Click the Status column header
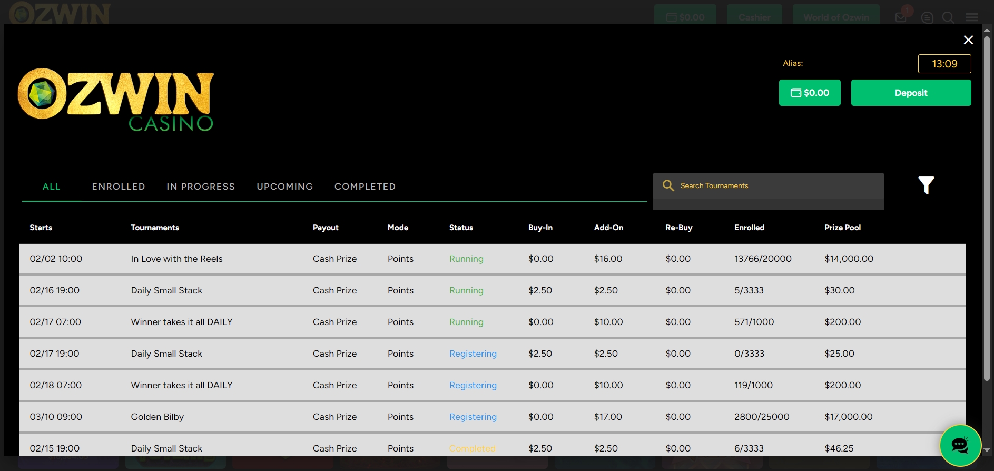 pyautogui.click(x=461, y=228)
